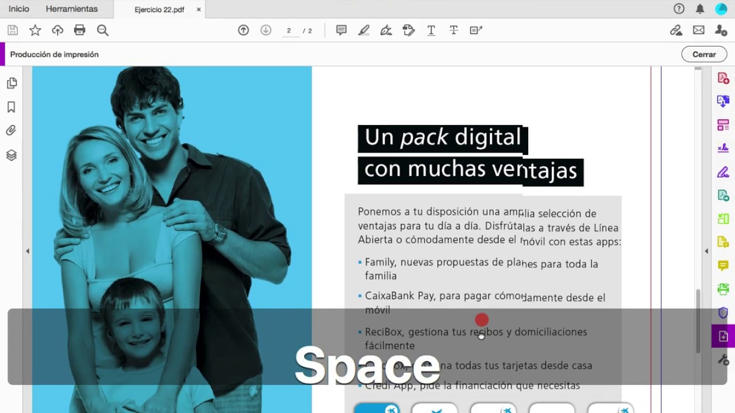Screen dimensions: 735x413
Task: Open the layers panel icon
Action: (11, 155)
